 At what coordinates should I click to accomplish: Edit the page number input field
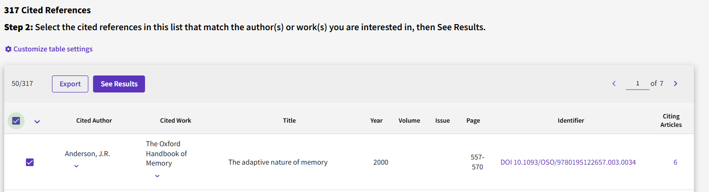(637, 83)
